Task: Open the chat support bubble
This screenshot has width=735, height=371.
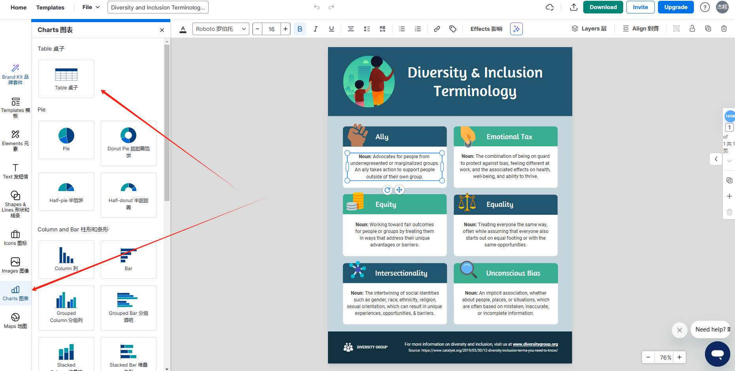Action: tap(718, 354)
